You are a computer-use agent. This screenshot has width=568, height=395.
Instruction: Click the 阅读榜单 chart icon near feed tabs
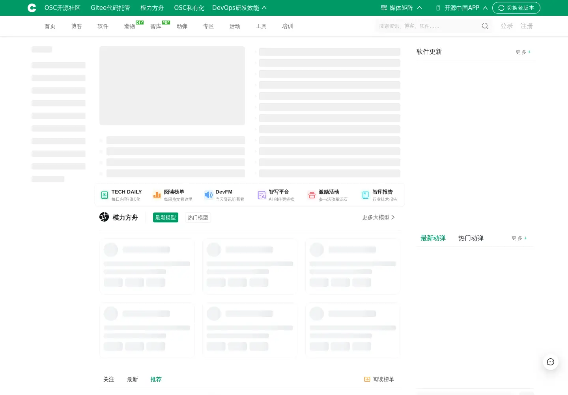click(x=367, y=379)
